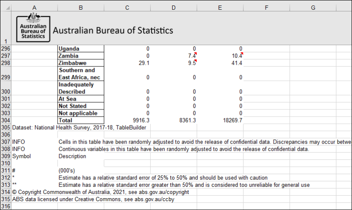Click the total cell 9916.3
The image size is (352, 210).
tap(127, 120)
